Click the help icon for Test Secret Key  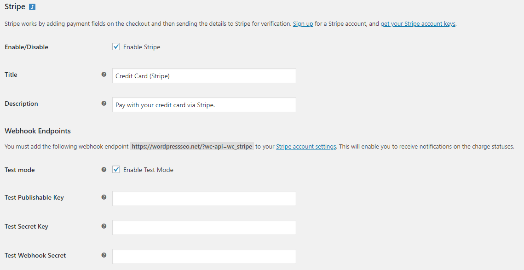coord(104,226)
